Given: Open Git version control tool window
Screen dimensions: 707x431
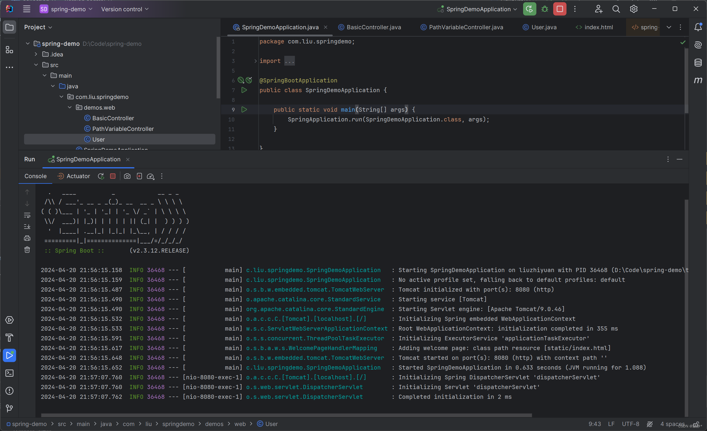Looking at the screenshot, I should (x=9, y=409).
